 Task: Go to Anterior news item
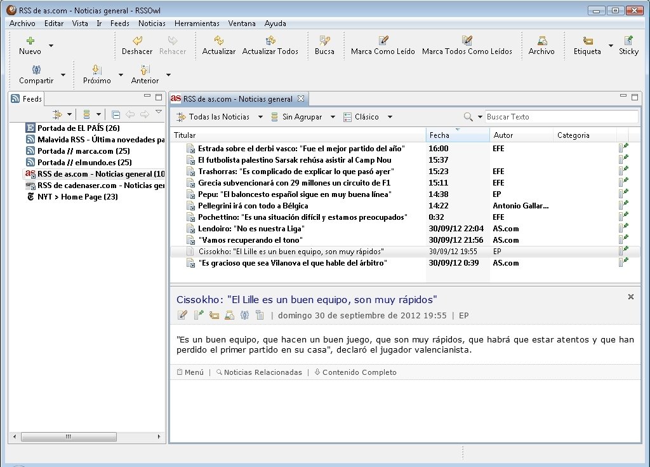click(145, 75)
